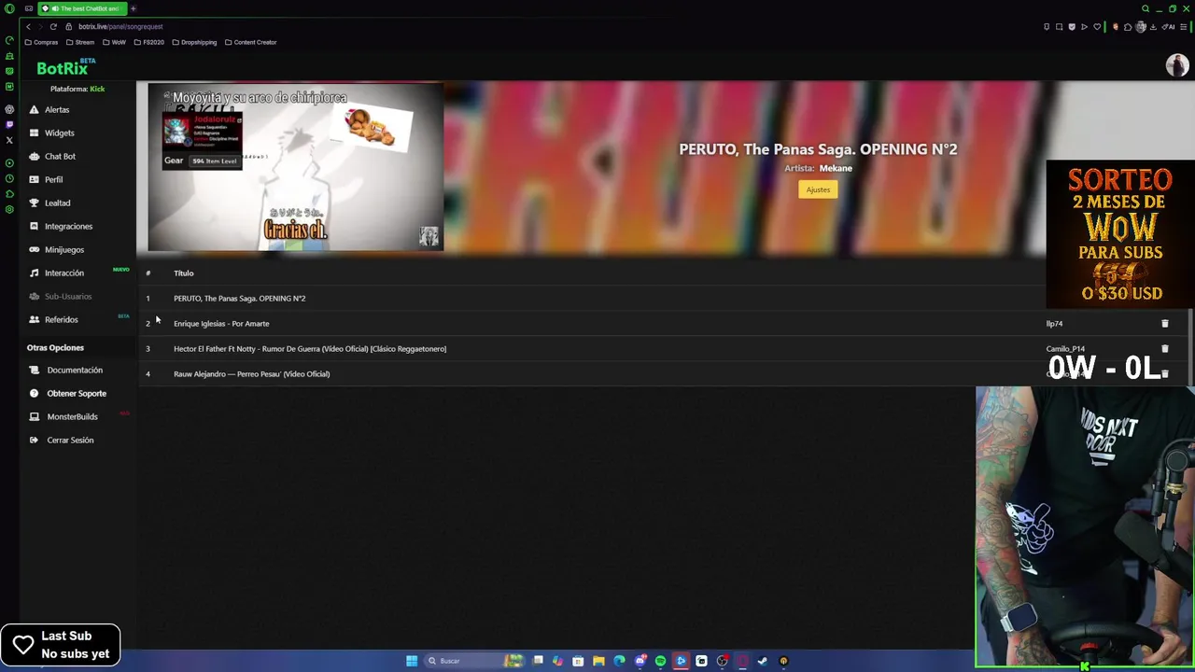This screenshot has width=1195, height=672.
Task: Open the Content Creator bookmarks folder
Action: pos(251,42)
